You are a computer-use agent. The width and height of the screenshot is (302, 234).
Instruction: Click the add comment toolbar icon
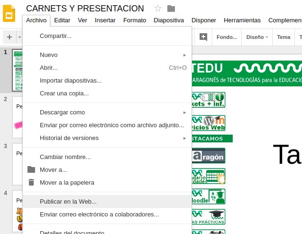tap(203, 37)
